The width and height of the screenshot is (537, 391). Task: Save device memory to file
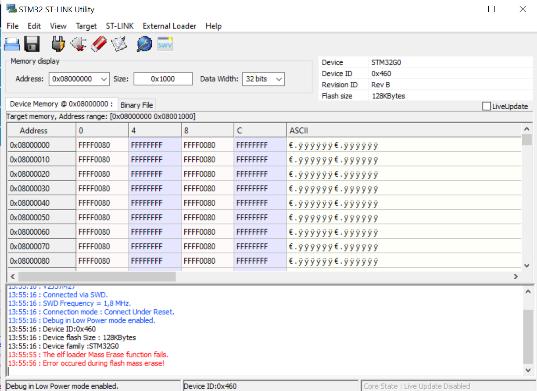(x=32, y=43)
